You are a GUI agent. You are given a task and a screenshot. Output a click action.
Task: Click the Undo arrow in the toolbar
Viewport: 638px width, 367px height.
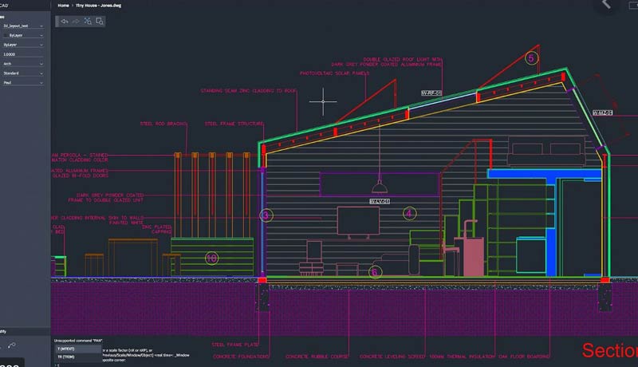pos(65,22)
